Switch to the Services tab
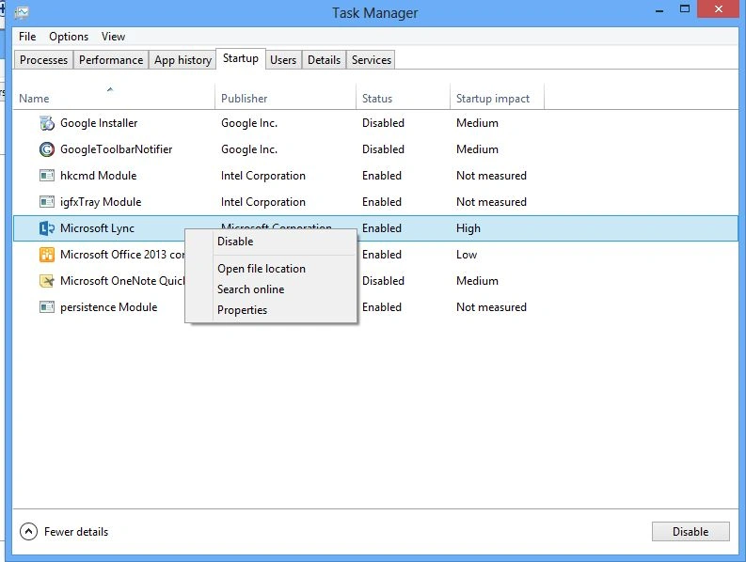This screenshot has width=746, height=562. click(372, 60)
